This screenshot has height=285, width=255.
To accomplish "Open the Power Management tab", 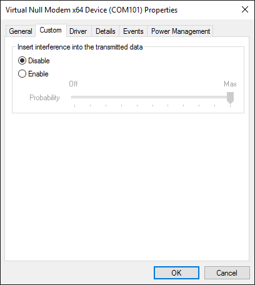I will (x=181, y=31).
